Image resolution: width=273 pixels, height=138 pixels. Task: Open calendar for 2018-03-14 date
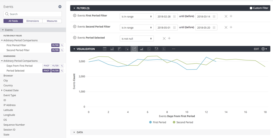point(214,17)
